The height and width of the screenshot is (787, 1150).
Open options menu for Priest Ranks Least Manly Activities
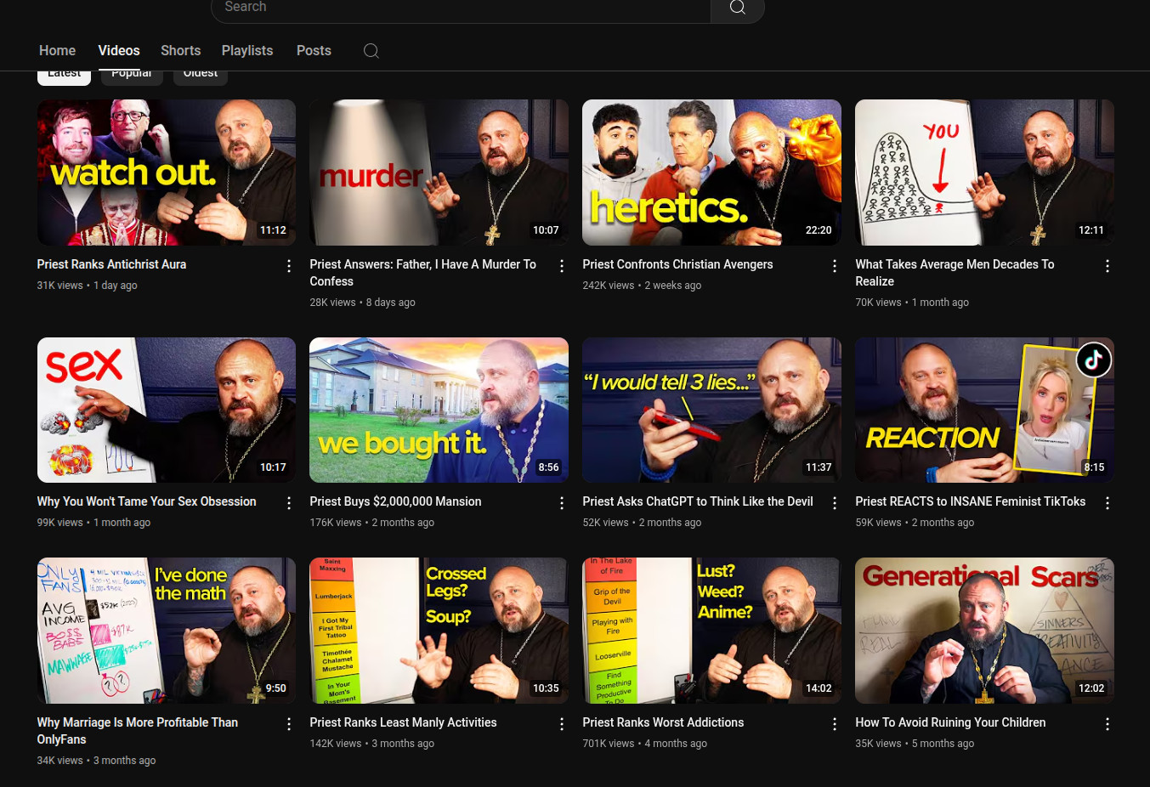click(562, 724)
